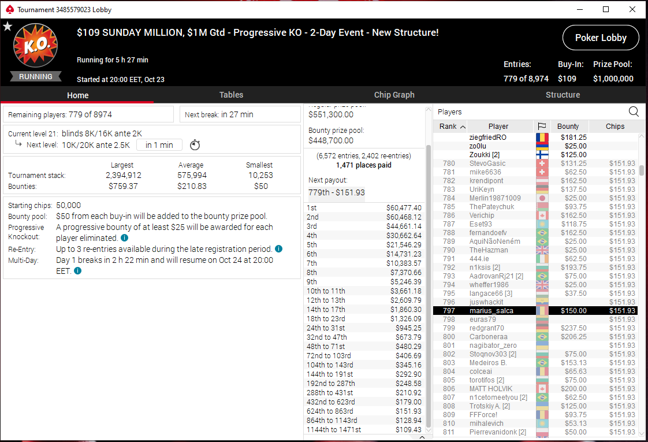
Task: Open Multi-Day info icon
Action: pos(78,271)
